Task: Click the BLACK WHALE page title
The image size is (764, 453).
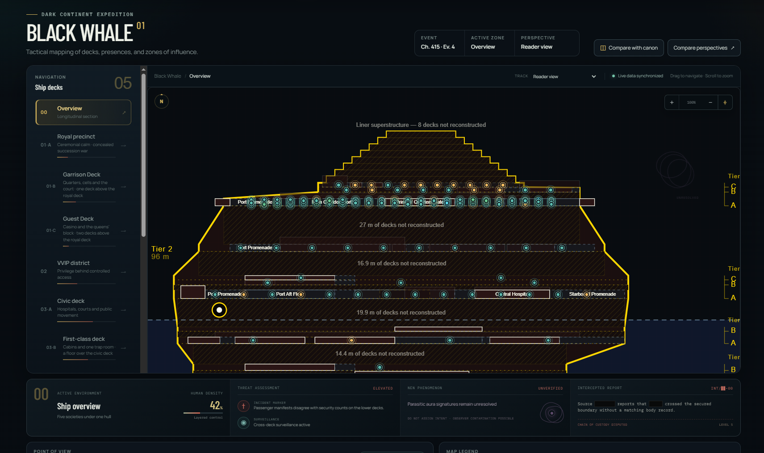Action: coord(80,33)
